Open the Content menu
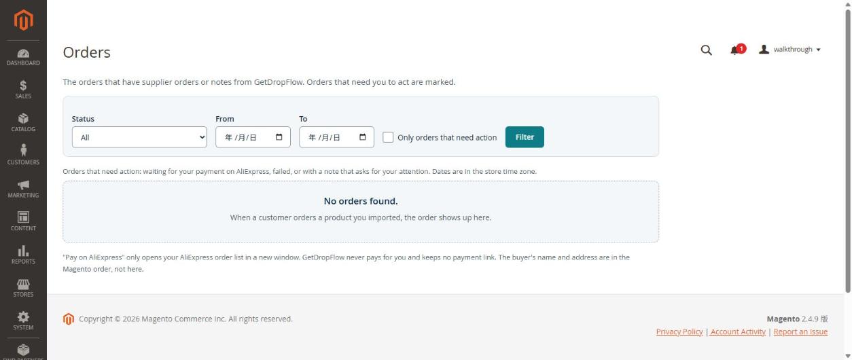Screen dimensions: 852x360 (x=23, y=222)
